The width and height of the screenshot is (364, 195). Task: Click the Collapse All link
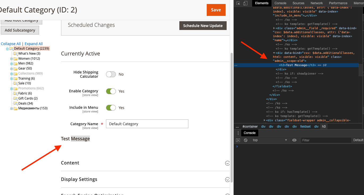click(x=11, y=44)
